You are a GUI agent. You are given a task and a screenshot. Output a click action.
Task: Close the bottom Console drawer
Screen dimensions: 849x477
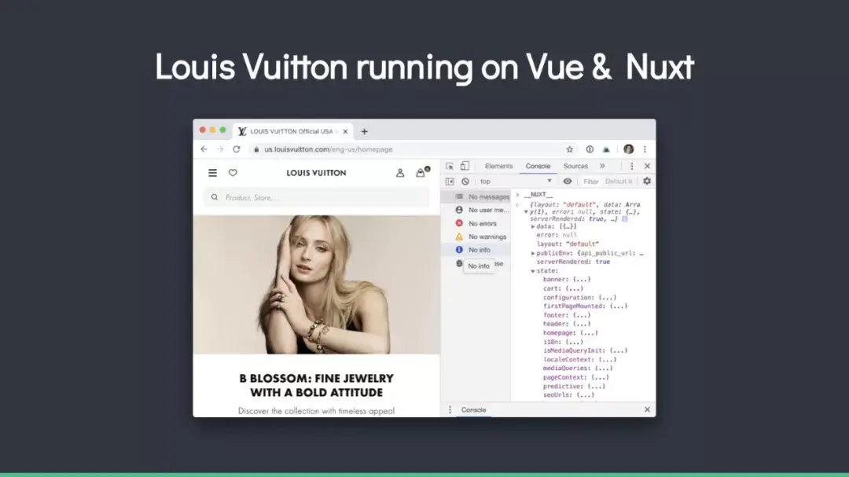point(647,410)
